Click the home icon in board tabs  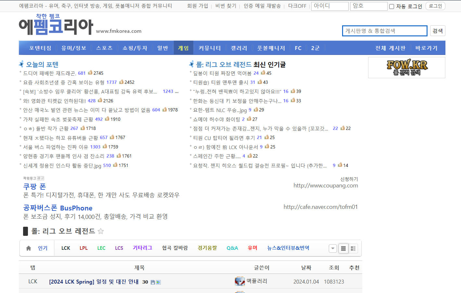[29, 248]
